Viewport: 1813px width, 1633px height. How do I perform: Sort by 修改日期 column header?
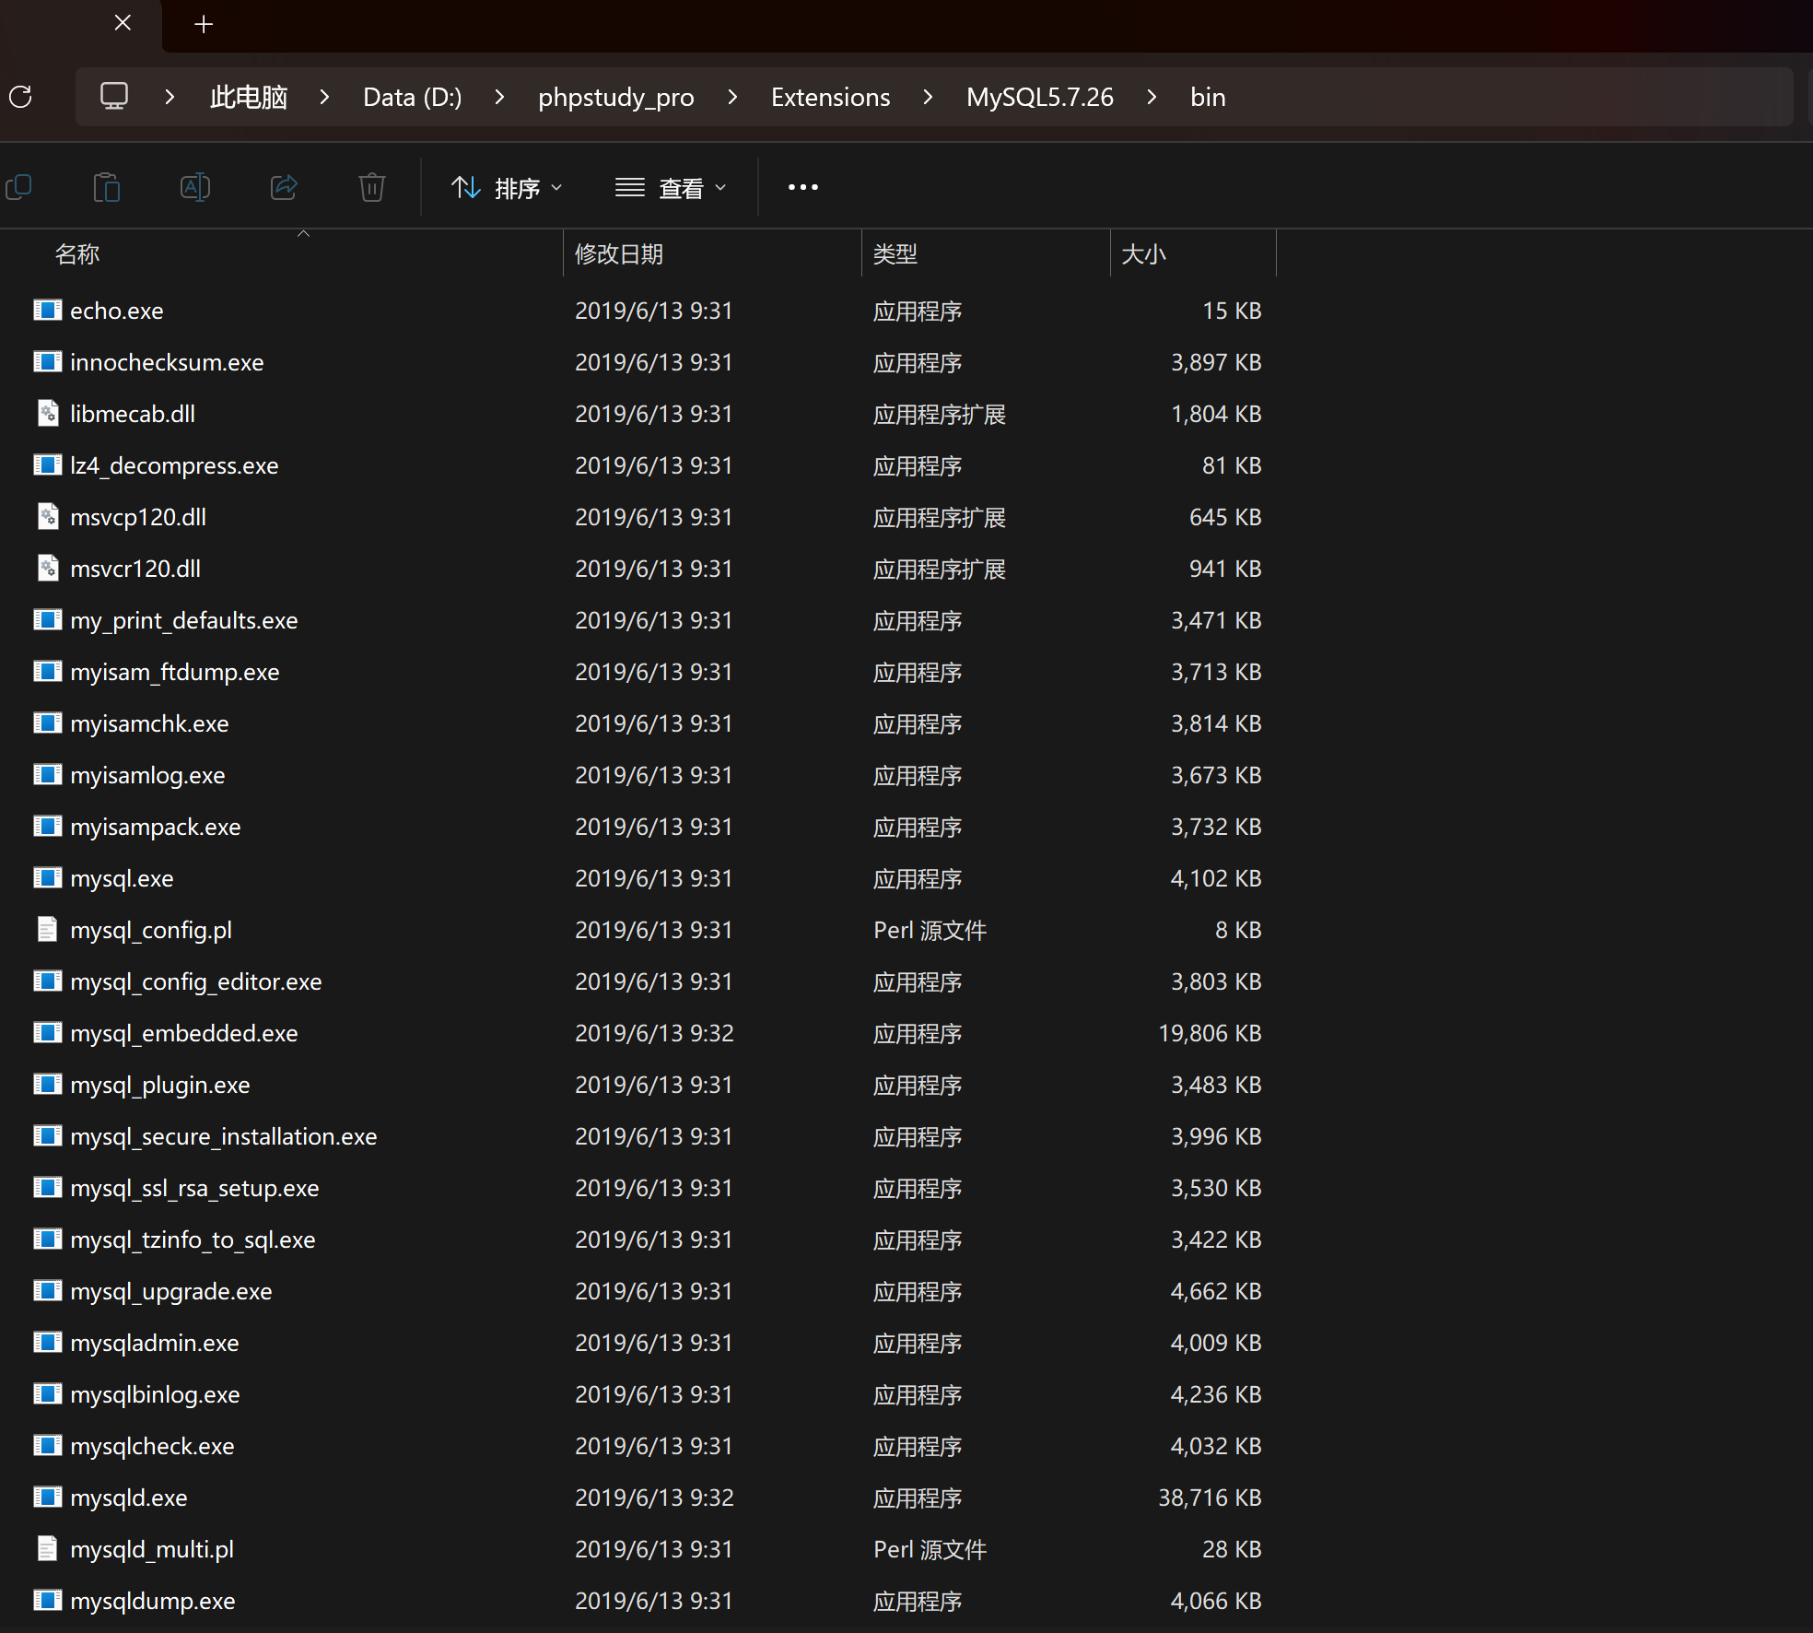[619, 254]
